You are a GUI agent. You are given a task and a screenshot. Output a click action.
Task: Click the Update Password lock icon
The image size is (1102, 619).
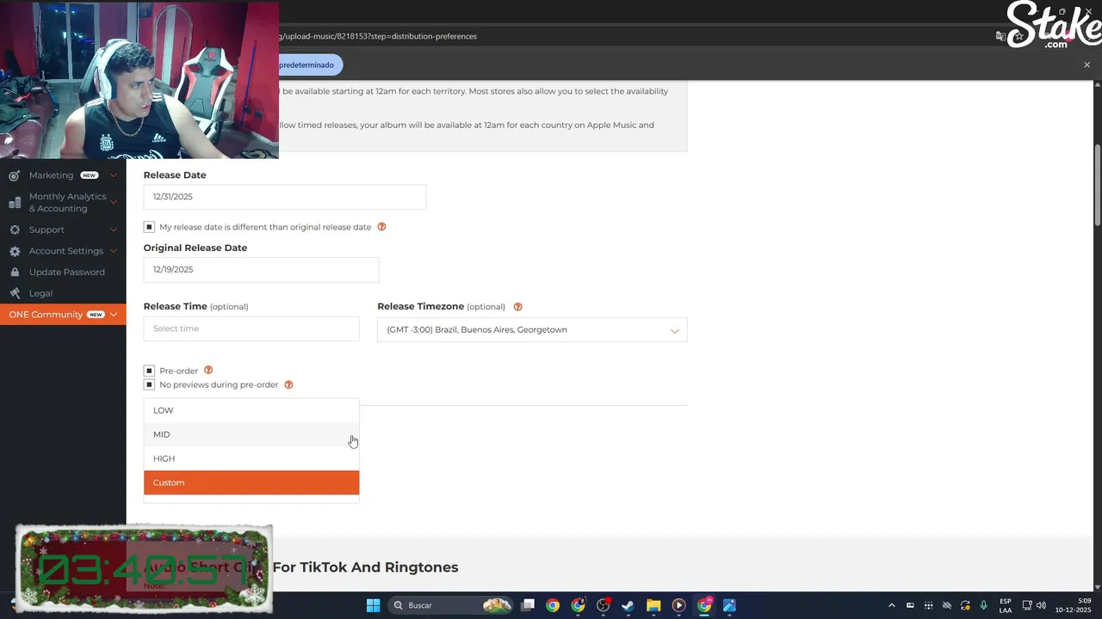point(15,272)
